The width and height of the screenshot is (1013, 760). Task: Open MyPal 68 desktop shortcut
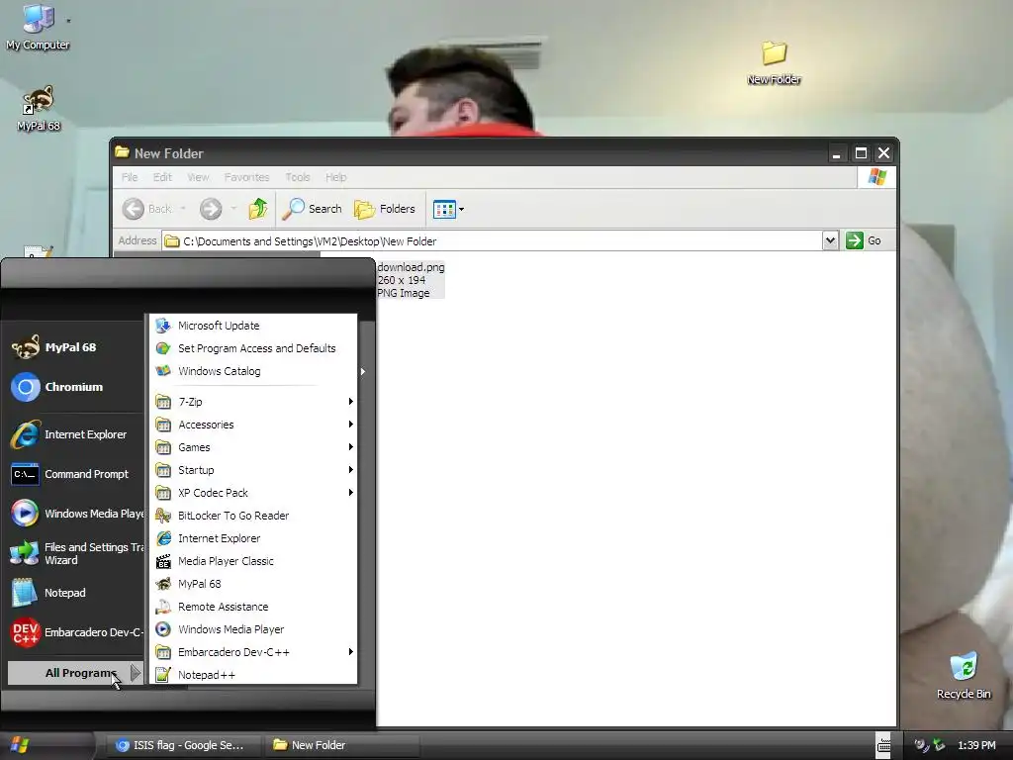click(x=39, y=109)
